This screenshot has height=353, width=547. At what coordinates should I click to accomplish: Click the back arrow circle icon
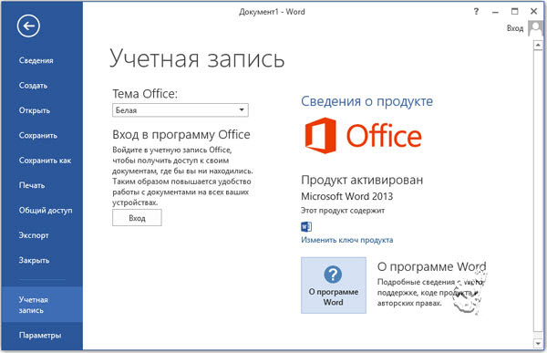click(x=28, y=26)
